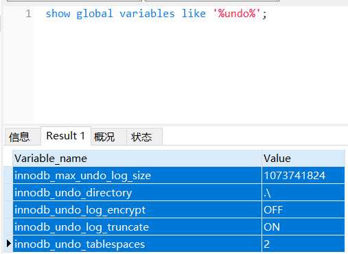Select the innodb_undo_log_encrypt row
This screenshot has width=348, height=254.
coord(178,210)
